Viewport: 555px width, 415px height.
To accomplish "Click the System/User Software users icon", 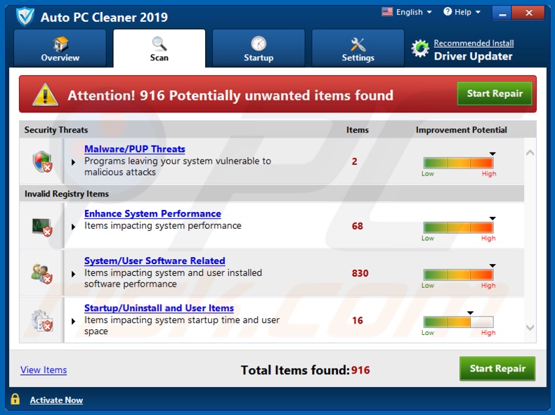I will [x=41, y=274].
